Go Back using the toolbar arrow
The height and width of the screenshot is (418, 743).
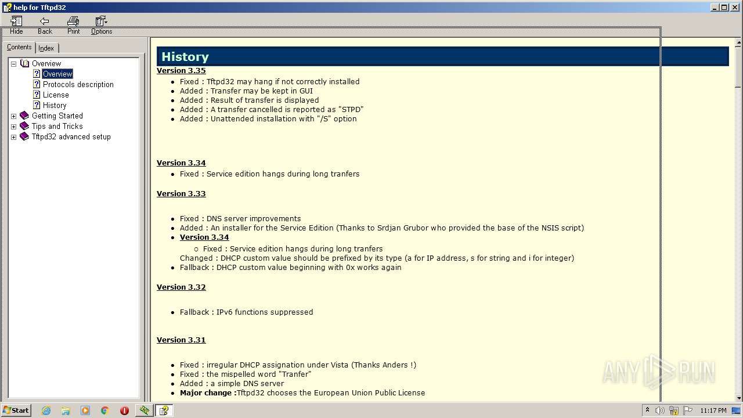point(45,25)
